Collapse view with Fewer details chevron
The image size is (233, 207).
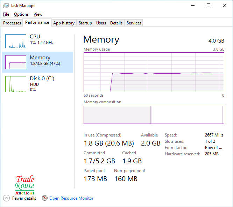point(6,198)
